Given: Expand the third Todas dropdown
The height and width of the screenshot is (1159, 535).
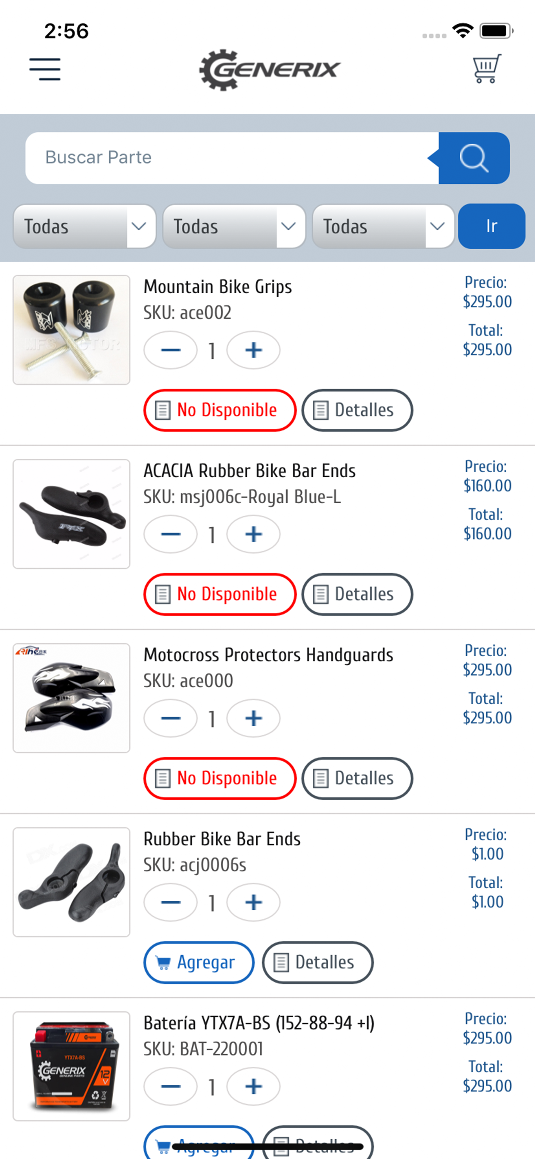Looking at the screenshot, I should 383,226.
